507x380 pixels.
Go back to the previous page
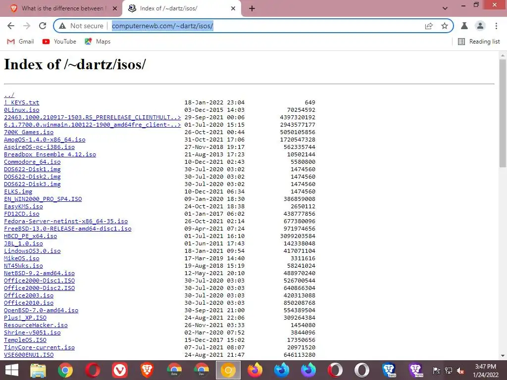click(x=11, y=26)
